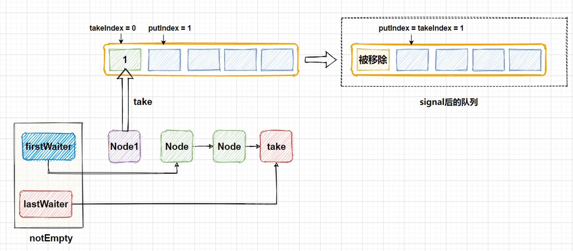Select the putIndex = 1 label
573x251 pixels.
pyautogui.click(x=170, y=28)
